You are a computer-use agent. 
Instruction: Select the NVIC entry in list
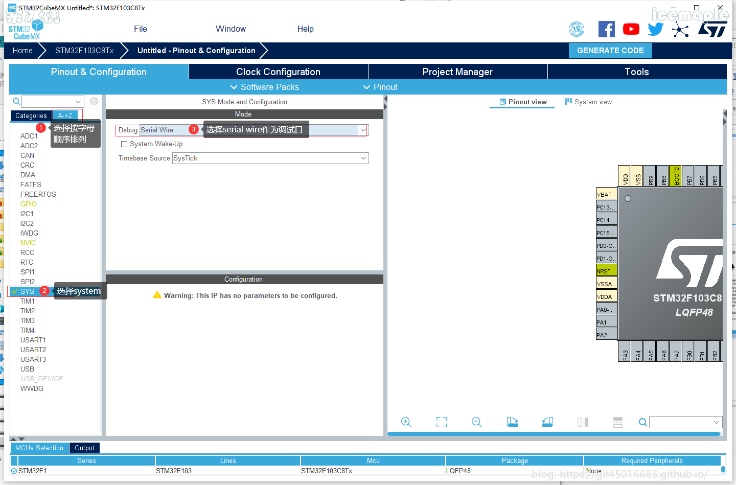pyautogui.click(x=28, y=243)
